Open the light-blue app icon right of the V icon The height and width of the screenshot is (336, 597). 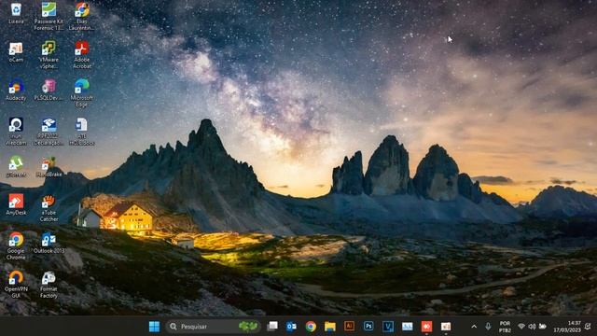tap(407, 327)
